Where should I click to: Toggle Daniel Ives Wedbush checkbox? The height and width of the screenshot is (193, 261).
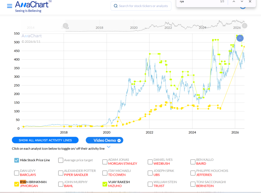point(150,162)
